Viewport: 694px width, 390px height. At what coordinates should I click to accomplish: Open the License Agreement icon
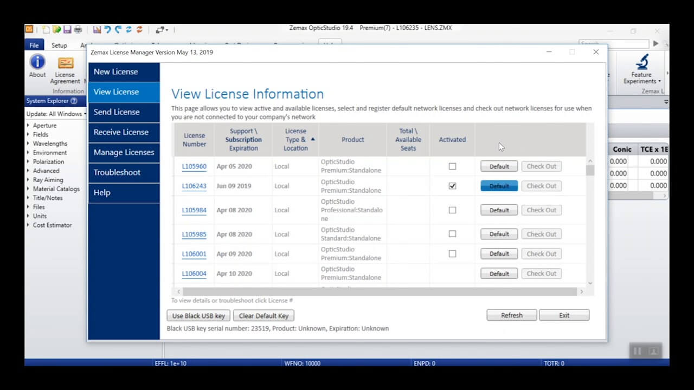coord(66,63)
